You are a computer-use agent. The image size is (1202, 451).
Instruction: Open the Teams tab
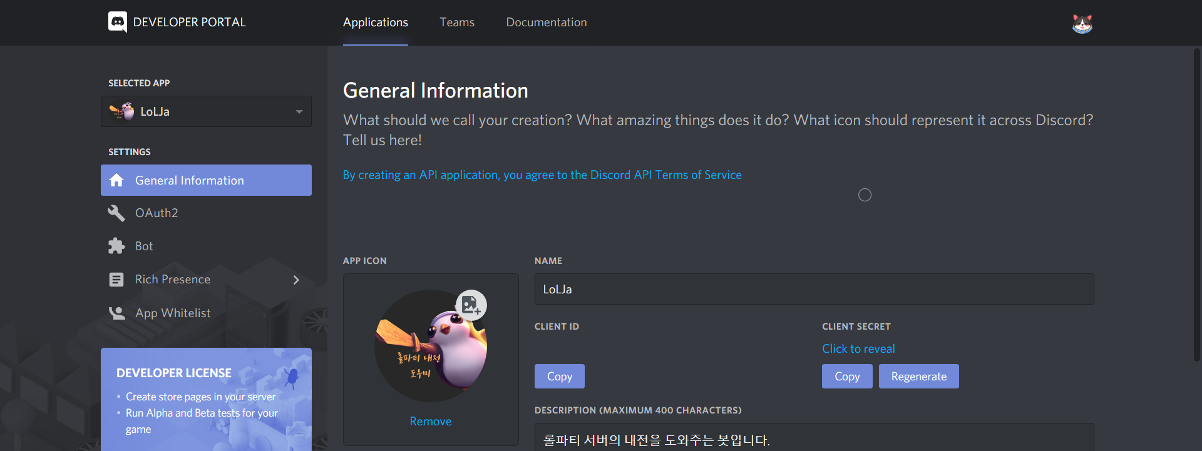[x=457, y=23]
